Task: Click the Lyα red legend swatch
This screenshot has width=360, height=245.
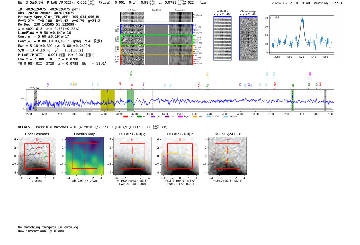Action: [x=125, y=116]
